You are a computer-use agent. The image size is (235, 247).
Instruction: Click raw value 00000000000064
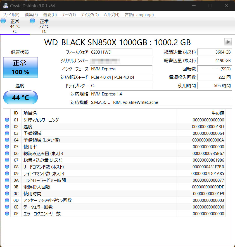[208, 133]
